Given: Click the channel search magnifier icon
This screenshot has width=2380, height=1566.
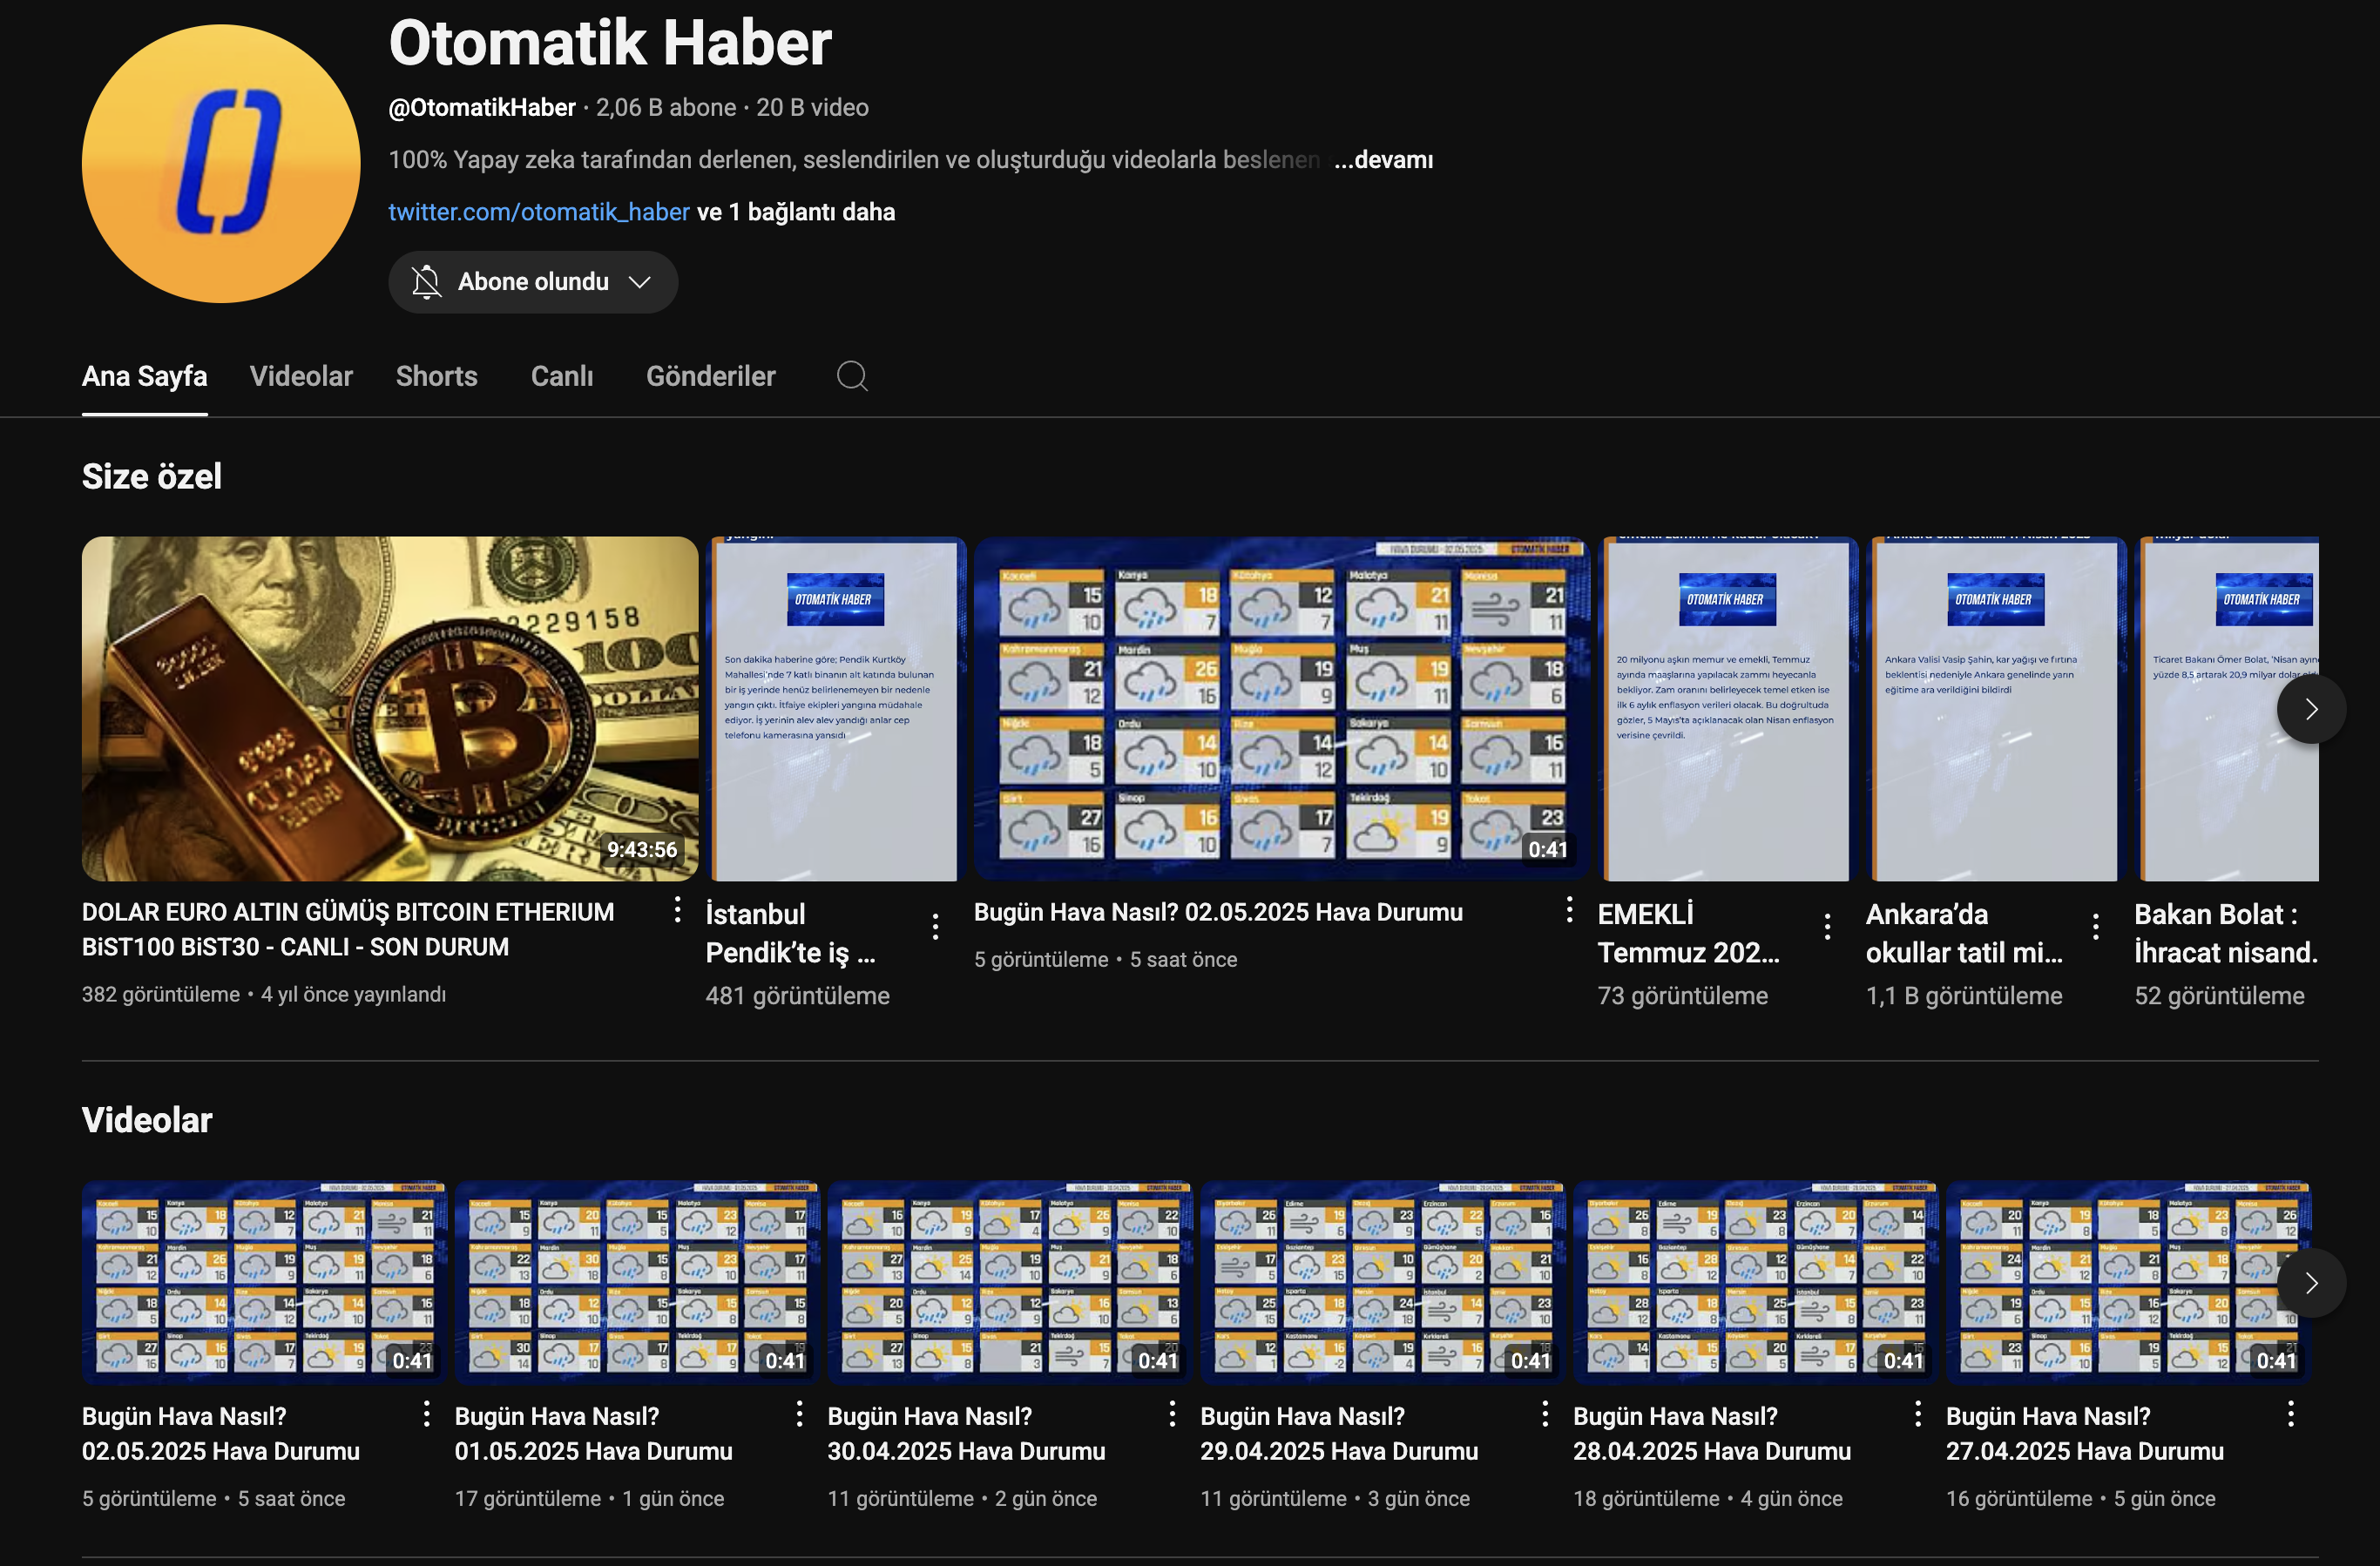Looking at the screenshot, I should [852, 376].
